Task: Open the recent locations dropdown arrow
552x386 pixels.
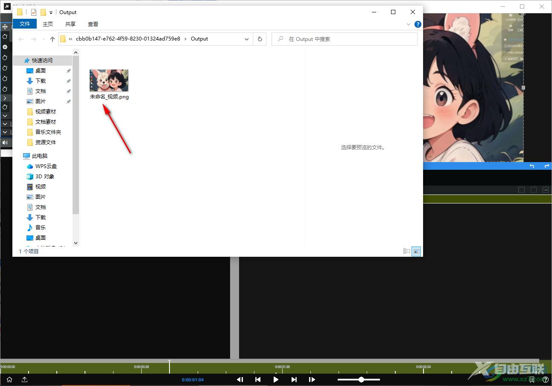Action: (x=44, y=39)
